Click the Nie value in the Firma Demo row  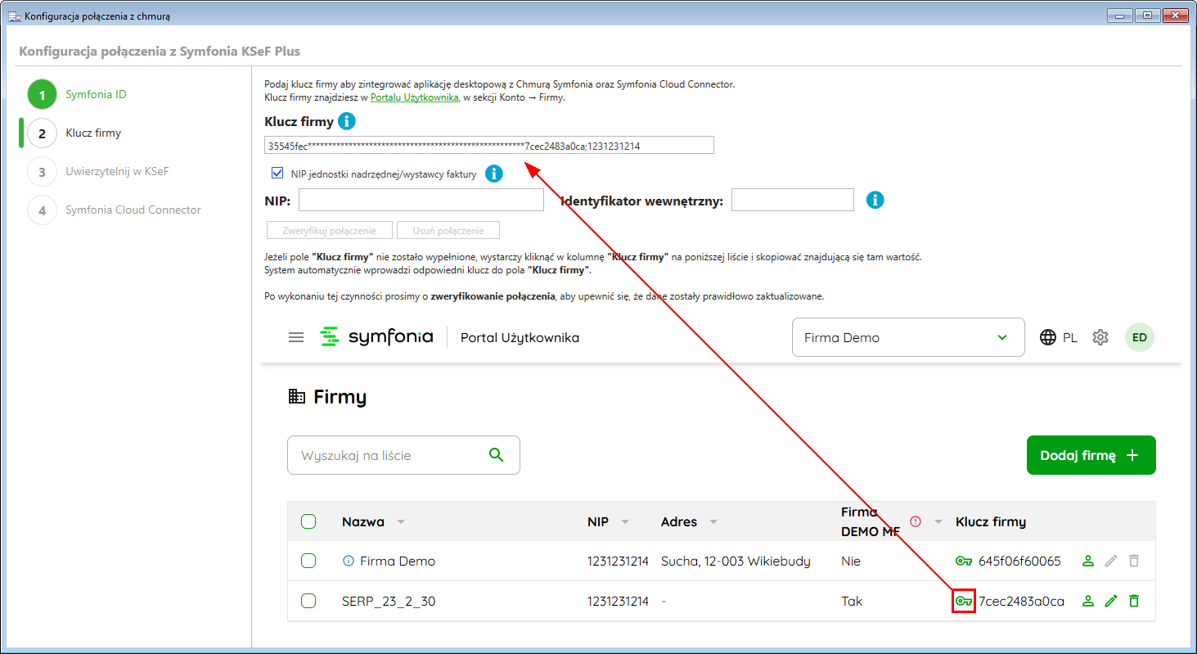pyautogui.click(x=850, y=562)
